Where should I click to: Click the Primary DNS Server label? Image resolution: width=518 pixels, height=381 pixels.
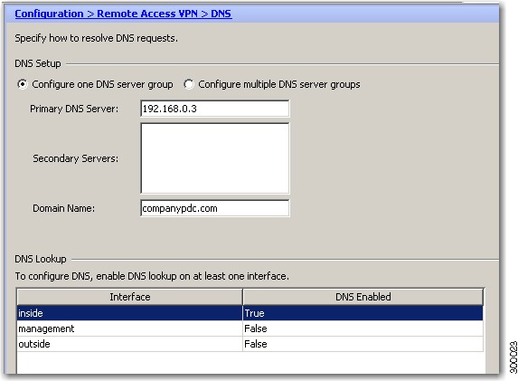pyautogui.click(x=74, y=109)
